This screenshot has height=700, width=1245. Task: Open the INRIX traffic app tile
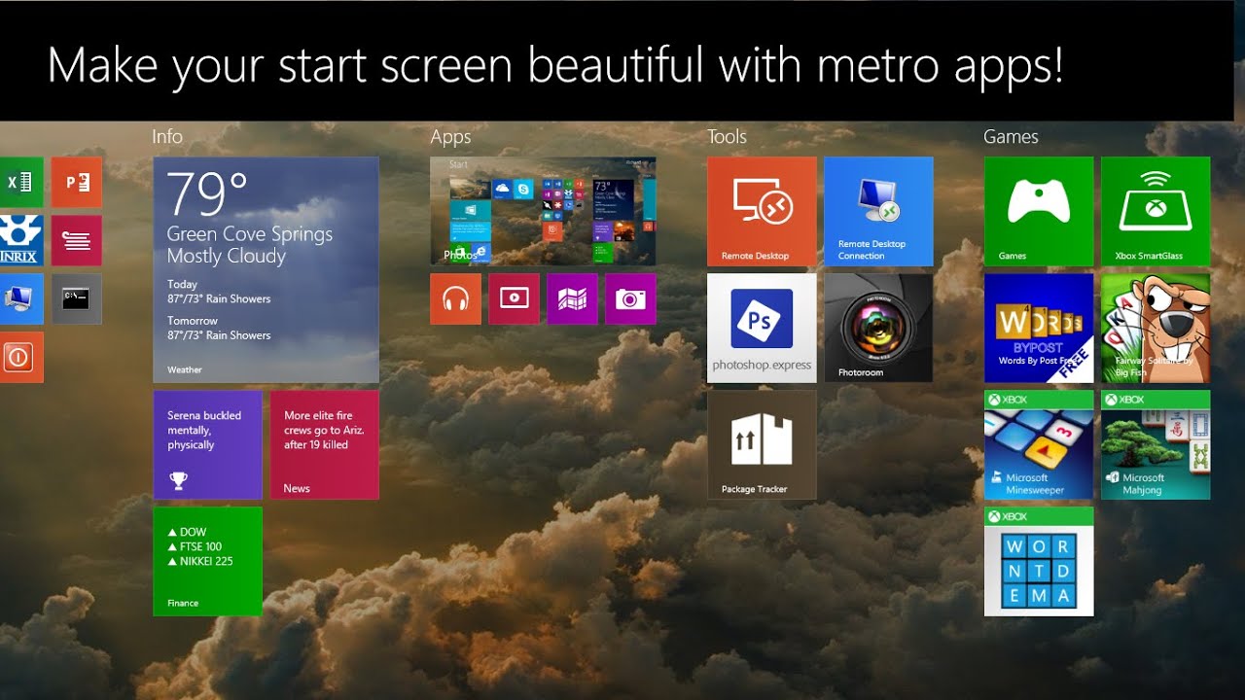point(20,240)
